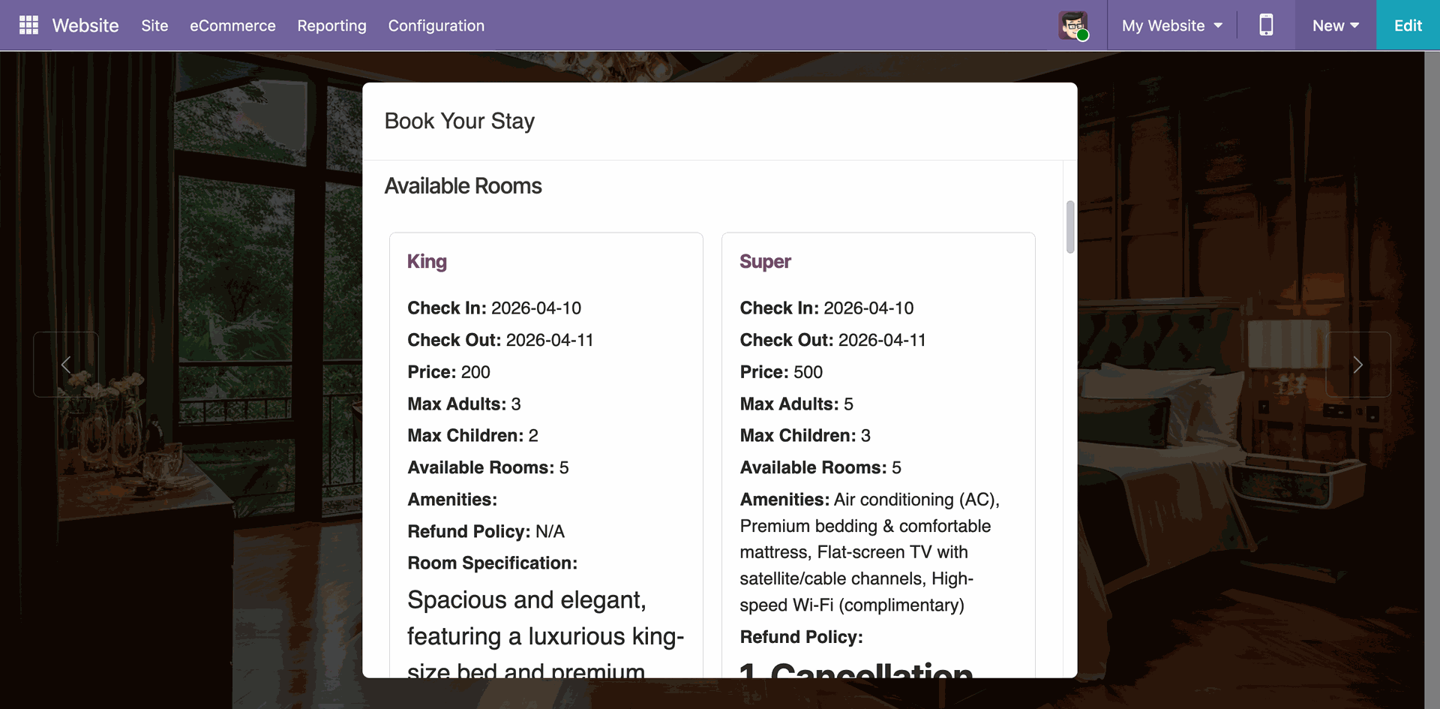Select Super's Check In date 2026-04-10
This screenshot has height=709, width=1440.
click(868, 308)
